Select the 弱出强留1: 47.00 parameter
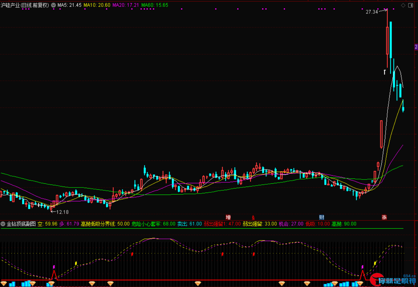 coord(222,224)
